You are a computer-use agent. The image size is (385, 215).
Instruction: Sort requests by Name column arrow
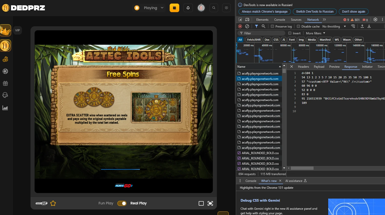280,66
